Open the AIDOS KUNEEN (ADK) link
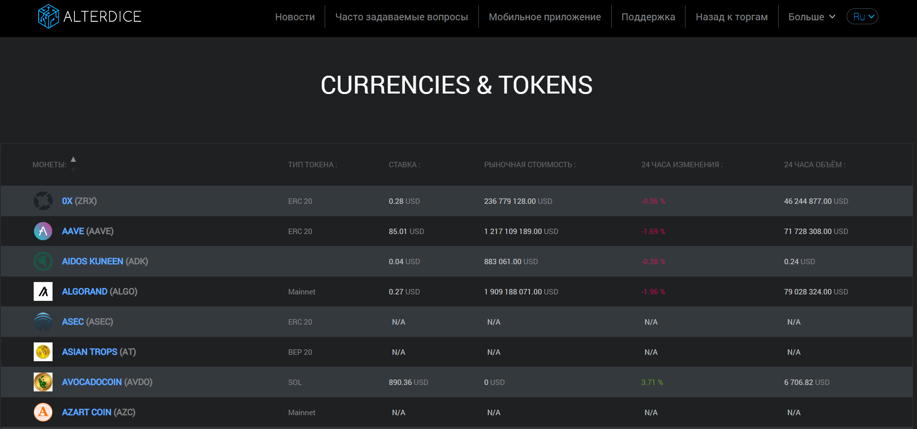Screen dimensions: 917x429 pos(105,261)
